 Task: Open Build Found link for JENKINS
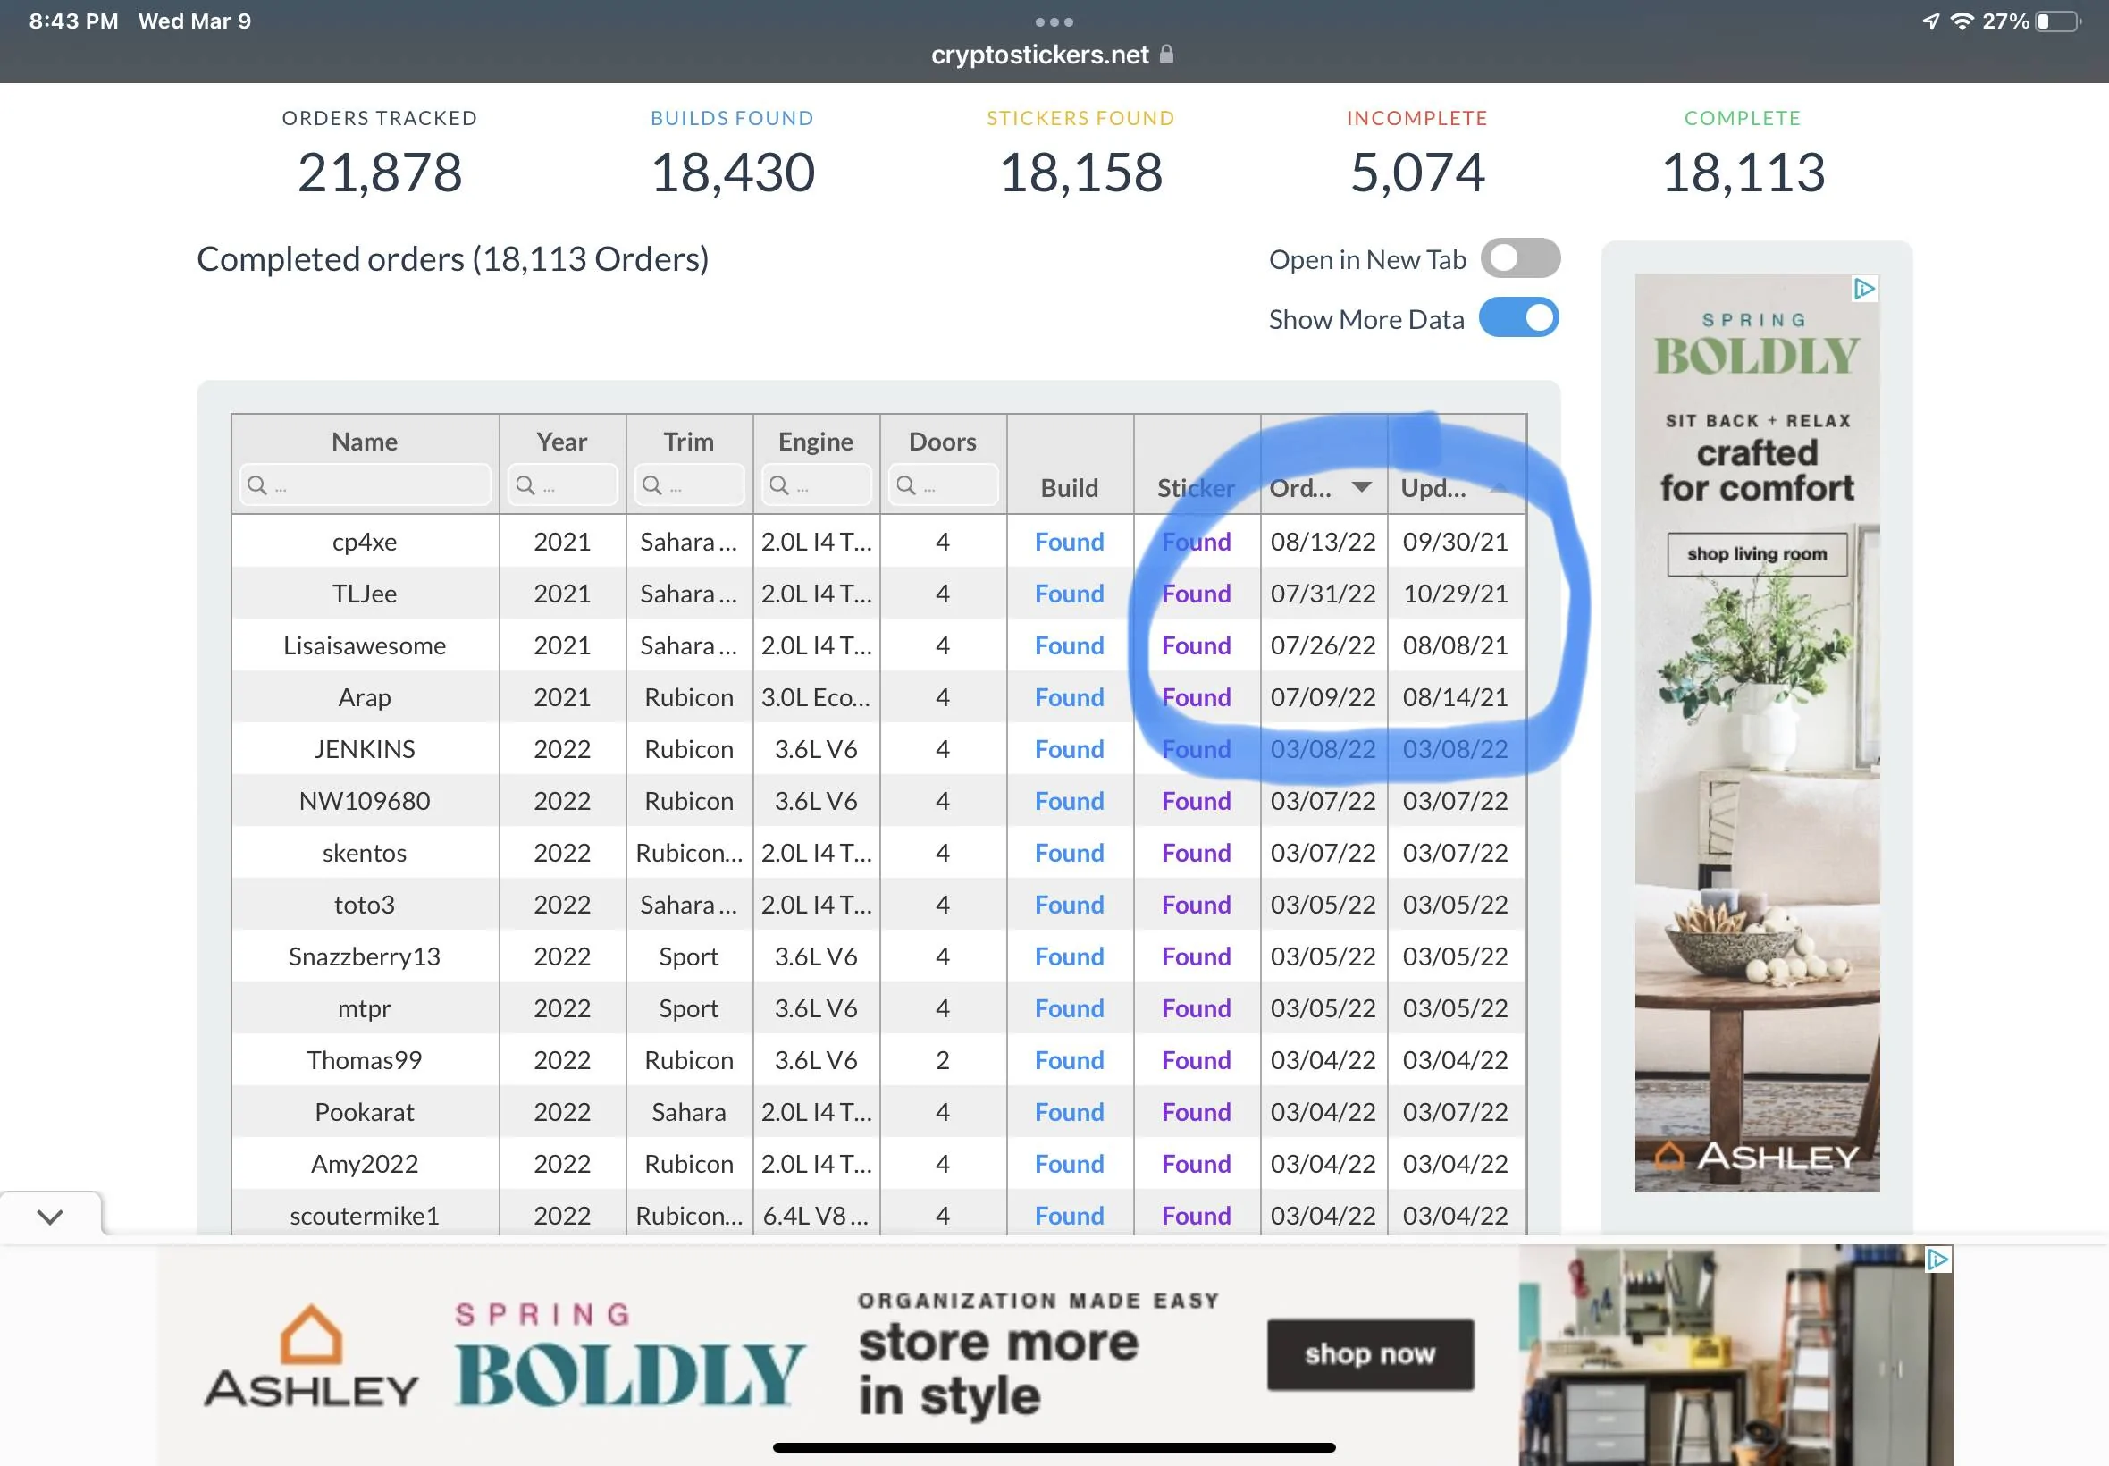coord(1070,749)
